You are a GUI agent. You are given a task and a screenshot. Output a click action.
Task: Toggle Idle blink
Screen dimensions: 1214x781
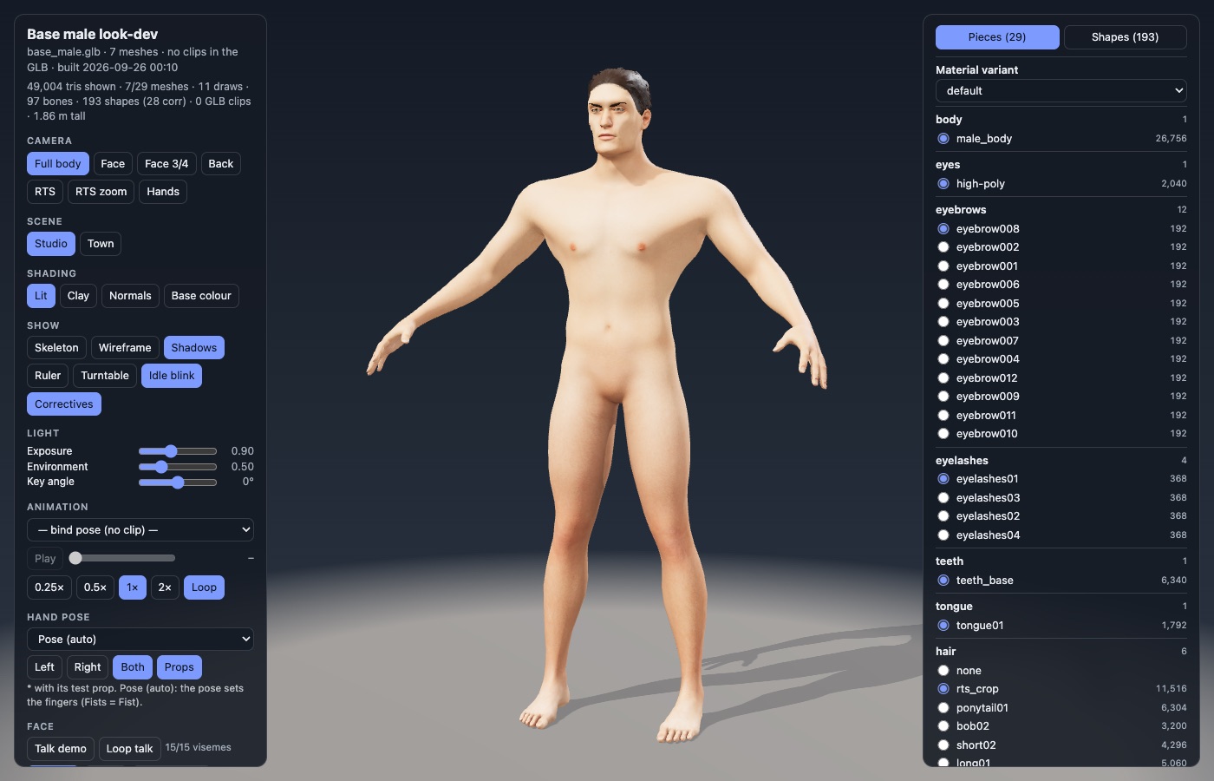coord(172,376)
